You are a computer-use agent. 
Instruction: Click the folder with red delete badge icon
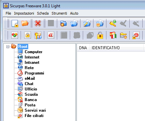tap(100, 23)
